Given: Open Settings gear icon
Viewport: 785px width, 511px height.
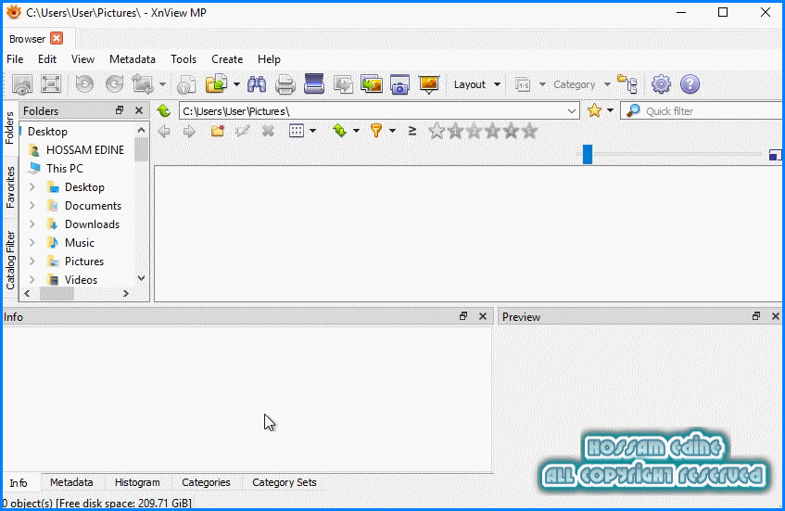Looking at the screenshot, I should (661, 84).
